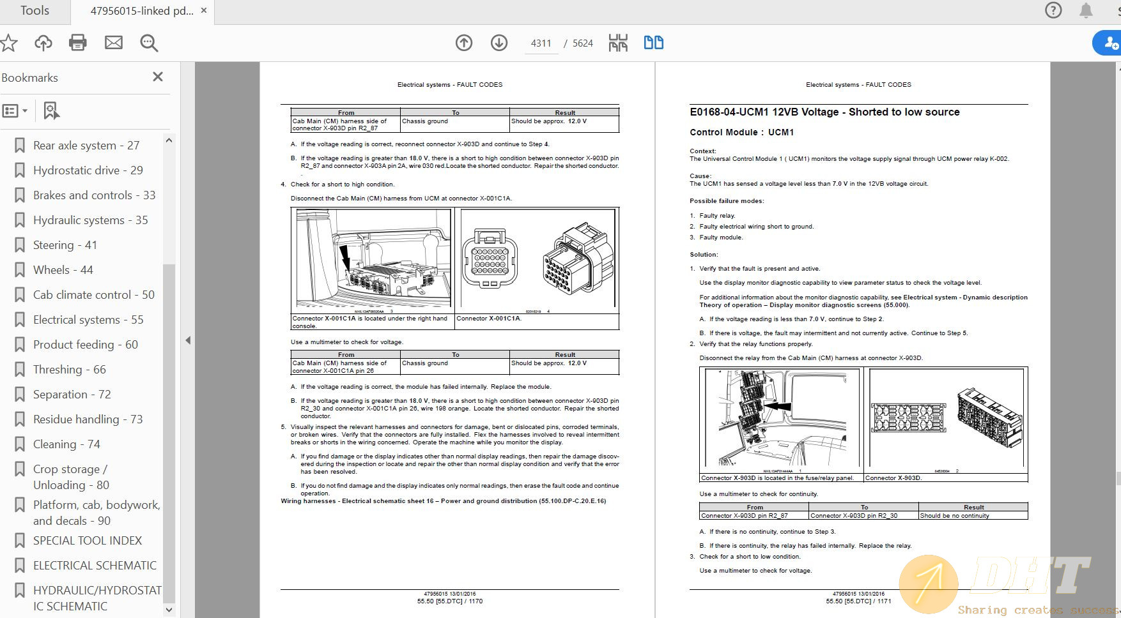Close the Bookmarks panel
This screenshot has height=618, width=1121.
(158, 77)
